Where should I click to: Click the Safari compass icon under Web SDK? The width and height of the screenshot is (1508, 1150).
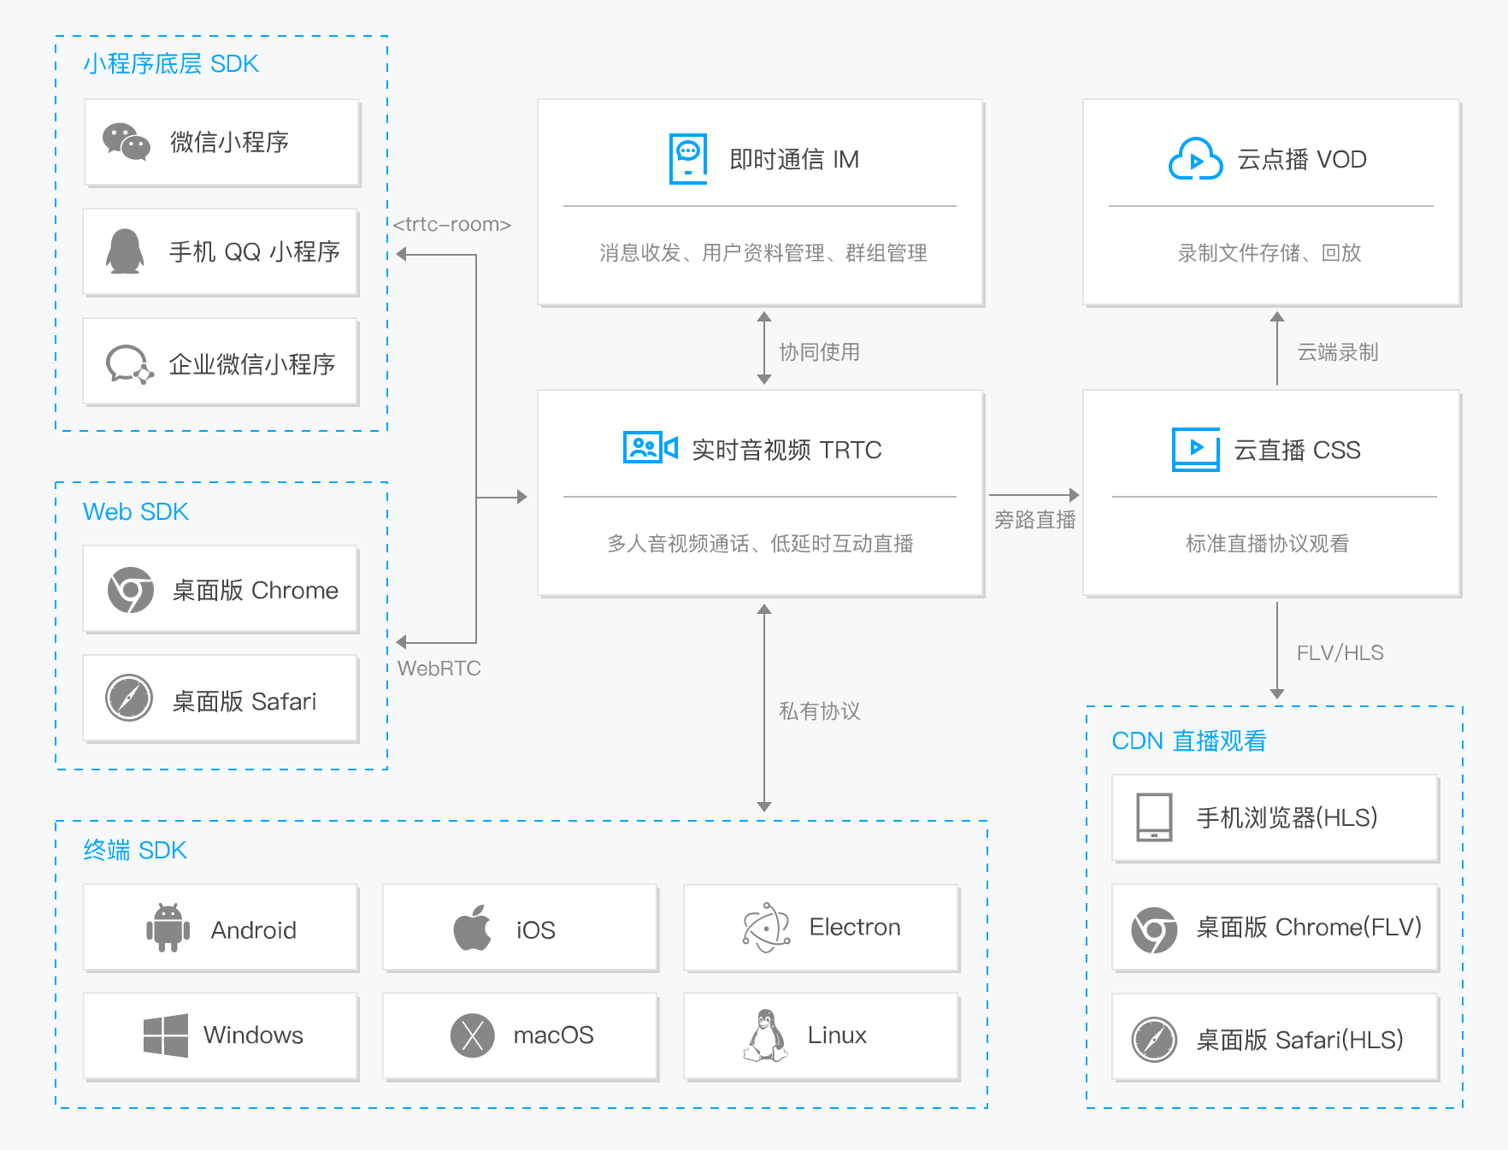pos(129,698)
